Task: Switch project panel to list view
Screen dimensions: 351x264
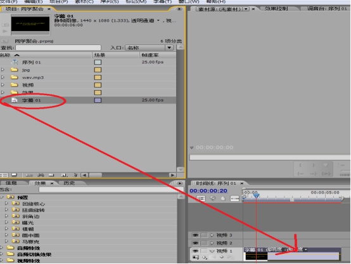Action: point(4,175)
